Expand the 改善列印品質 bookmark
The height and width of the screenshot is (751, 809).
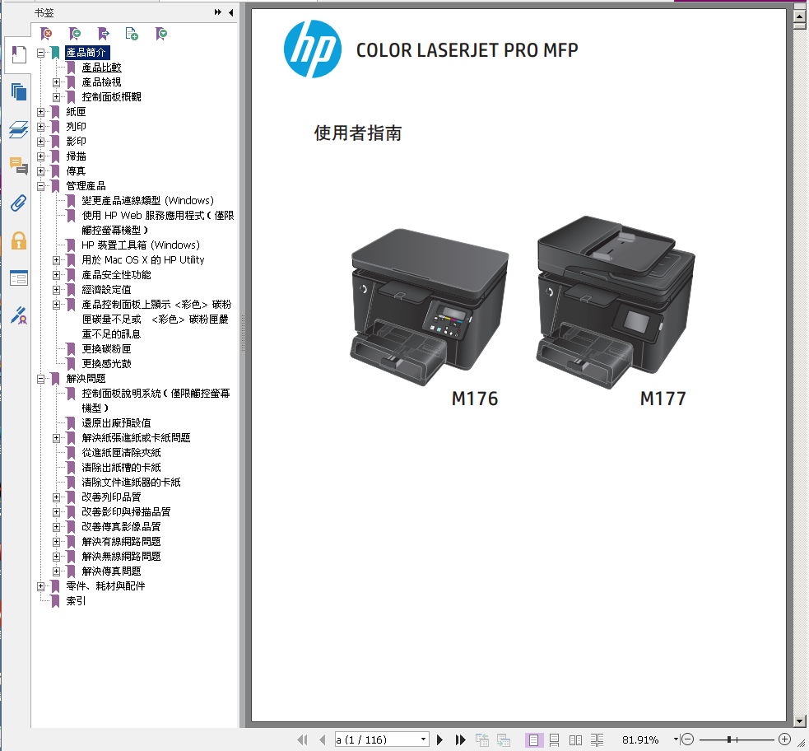point(56,497)
